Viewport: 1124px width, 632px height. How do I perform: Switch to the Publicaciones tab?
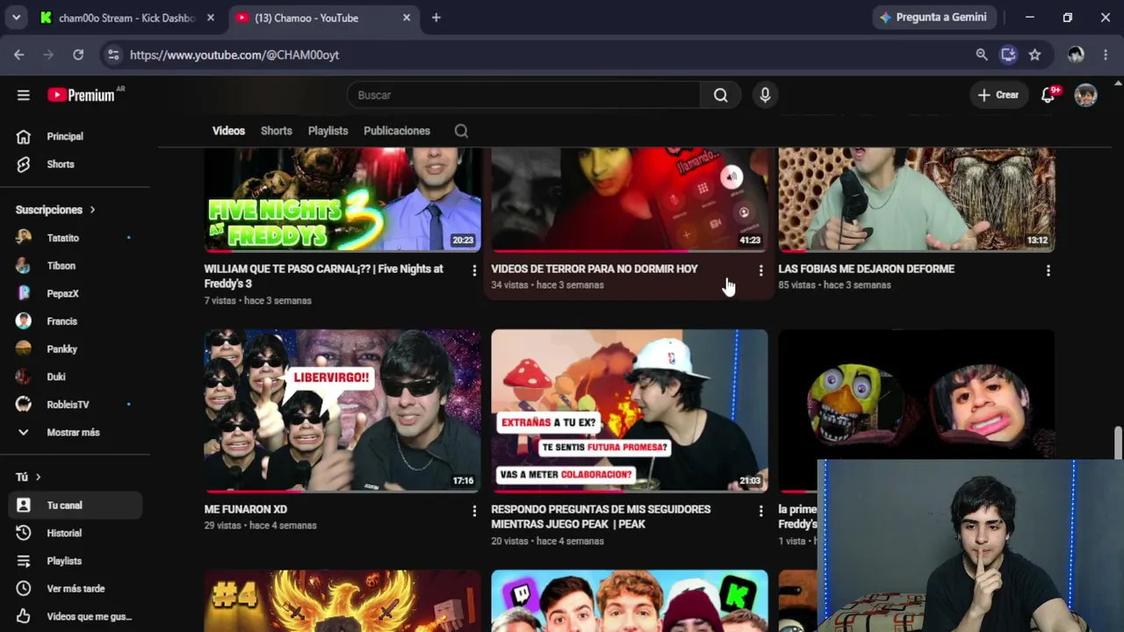(x=397, y=131)
